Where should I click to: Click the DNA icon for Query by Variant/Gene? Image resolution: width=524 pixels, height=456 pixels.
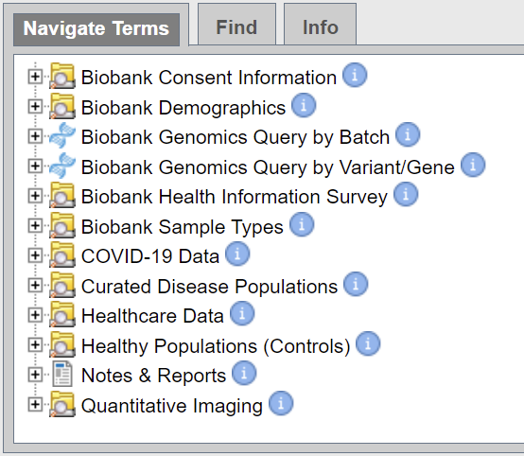(62, 166)
